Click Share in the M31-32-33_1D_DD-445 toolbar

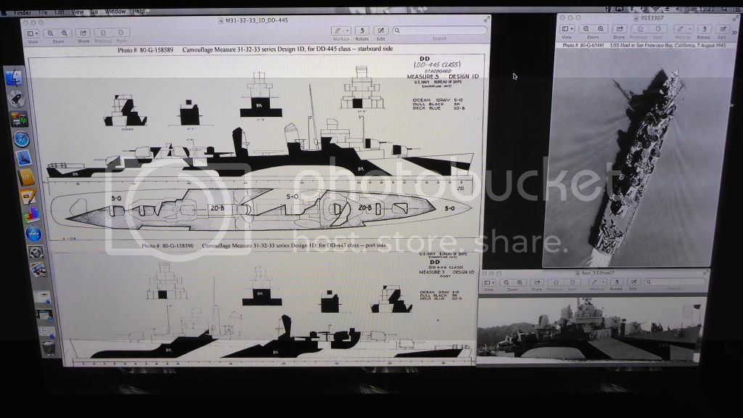pyautogui.click(x=83, y=33)
